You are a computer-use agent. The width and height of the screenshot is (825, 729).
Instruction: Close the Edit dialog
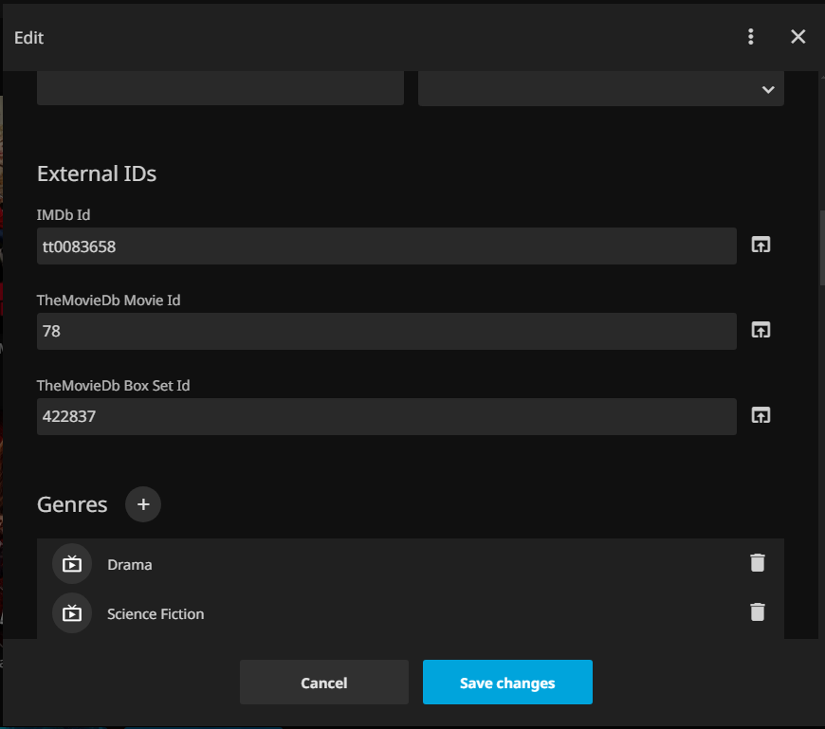click(x=798, y=37)
